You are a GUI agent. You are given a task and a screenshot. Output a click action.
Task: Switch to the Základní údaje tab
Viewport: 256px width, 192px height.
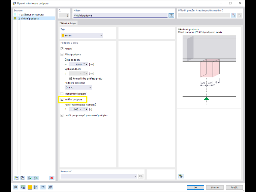coord(68,23)
